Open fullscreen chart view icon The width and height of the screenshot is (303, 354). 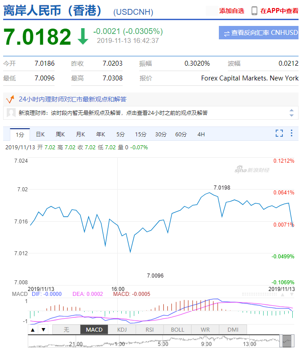click(279, 133)
